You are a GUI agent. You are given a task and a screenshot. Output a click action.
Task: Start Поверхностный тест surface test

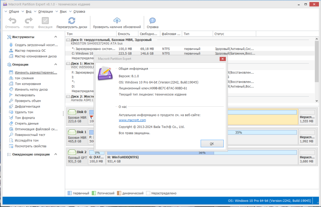27,135
